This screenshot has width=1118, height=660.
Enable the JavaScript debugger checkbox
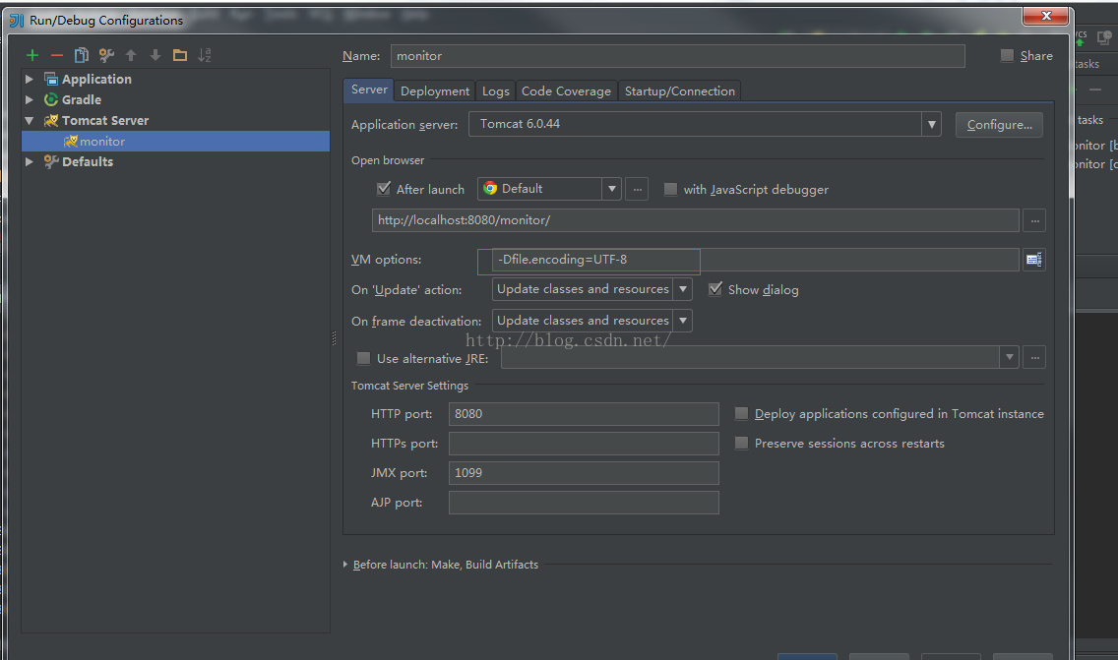pyautogui.click(x=670, y=189)
